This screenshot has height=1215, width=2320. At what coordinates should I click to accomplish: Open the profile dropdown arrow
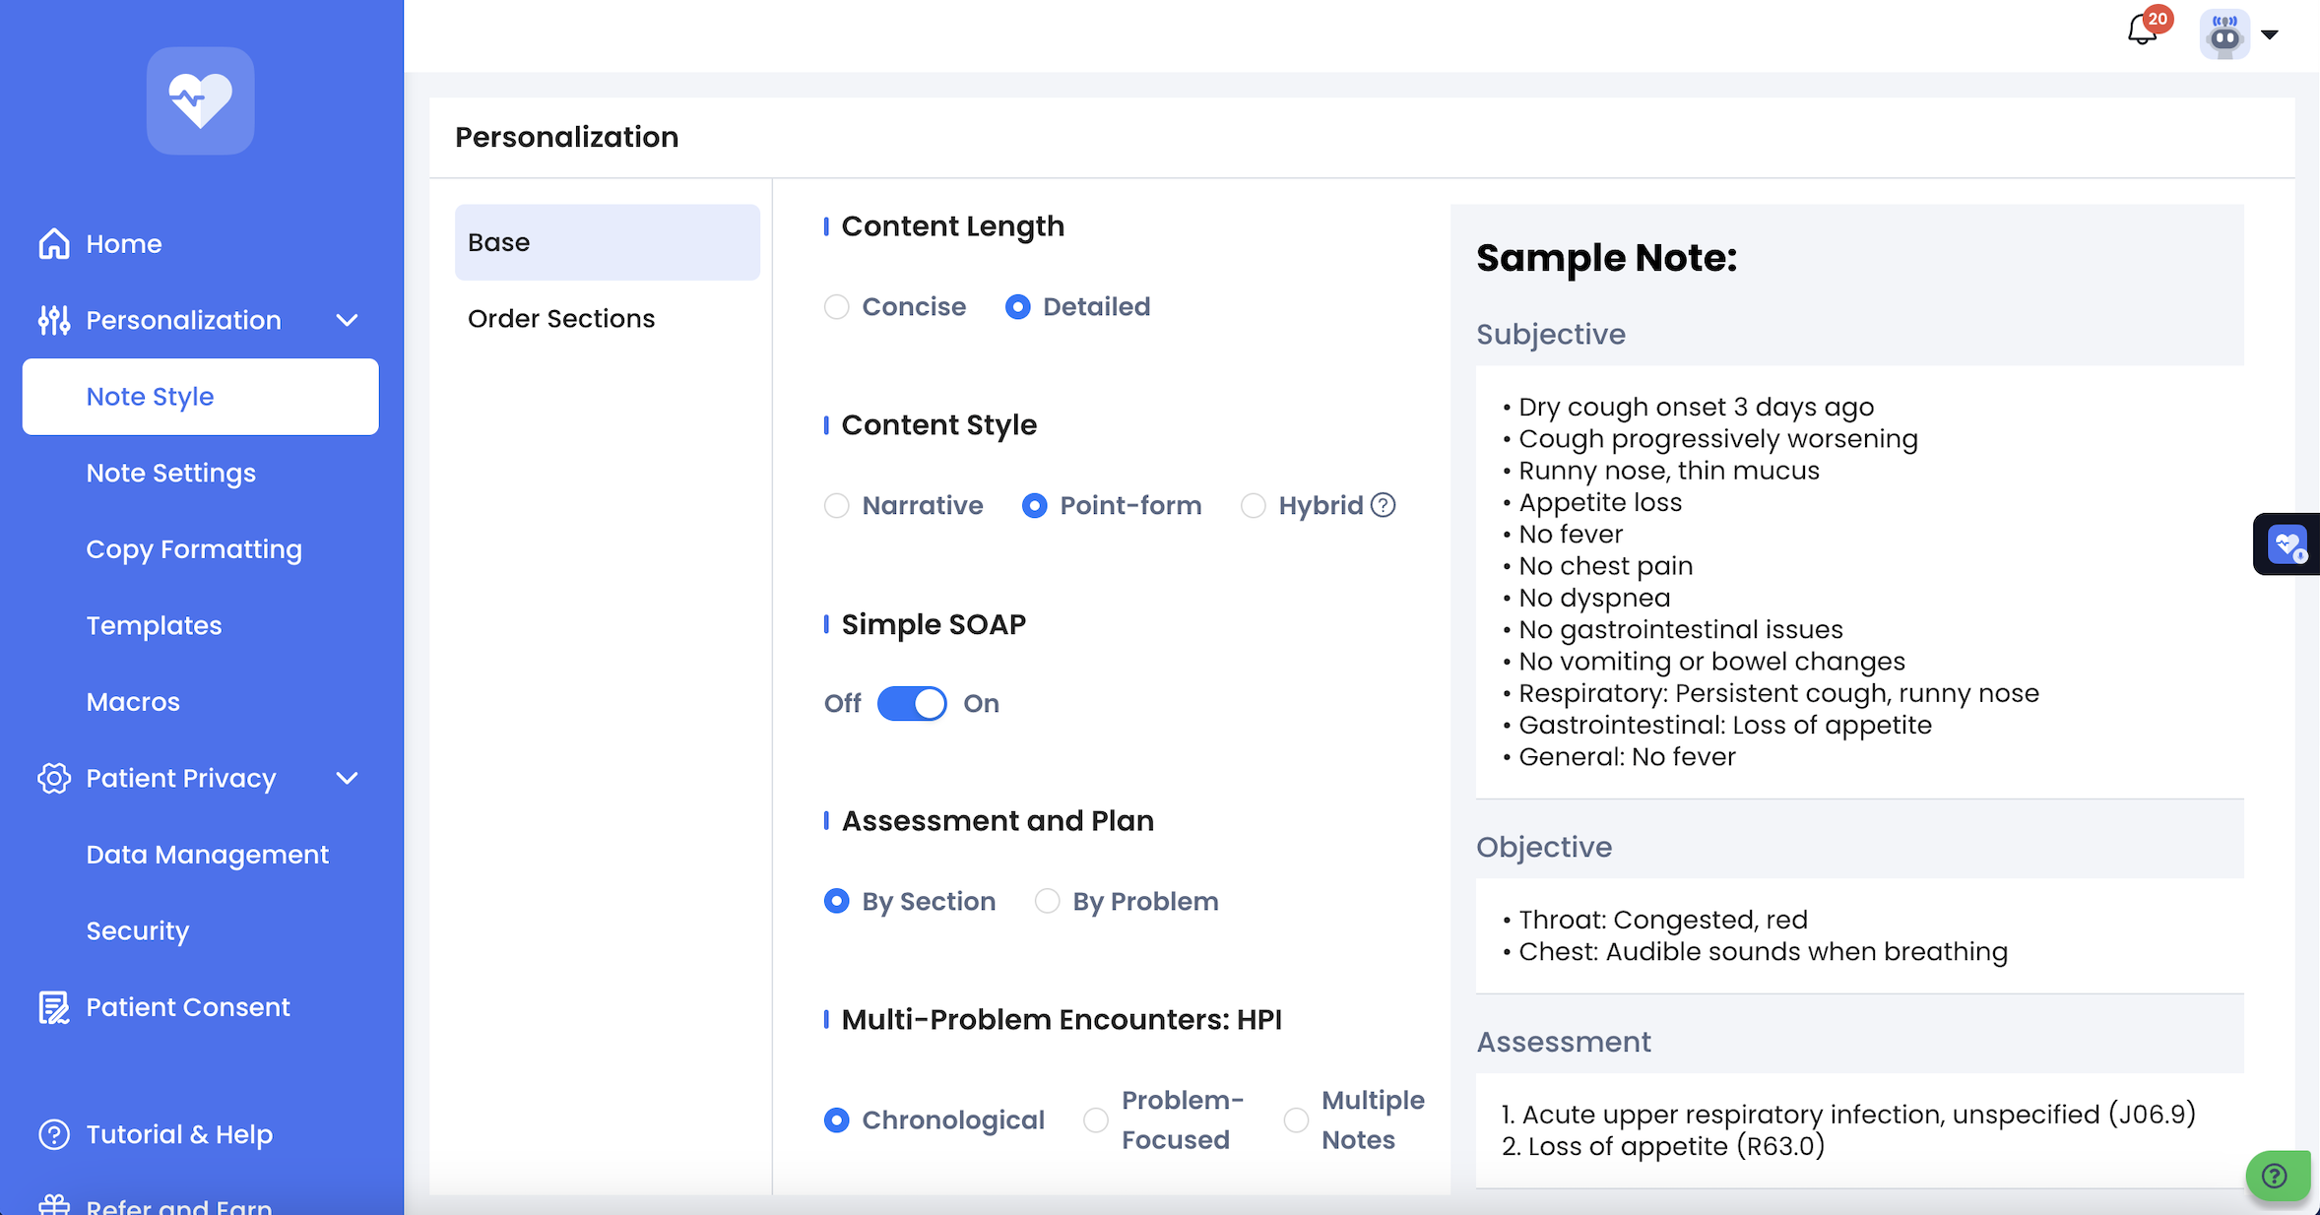click(x=2270, y=35)
